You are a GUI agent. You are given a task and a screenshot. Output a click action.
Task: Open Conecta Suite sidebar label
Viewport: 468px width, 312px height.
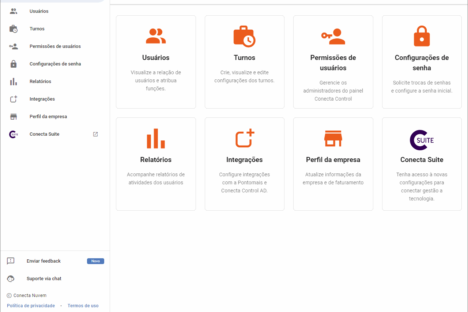click(44, 134)
